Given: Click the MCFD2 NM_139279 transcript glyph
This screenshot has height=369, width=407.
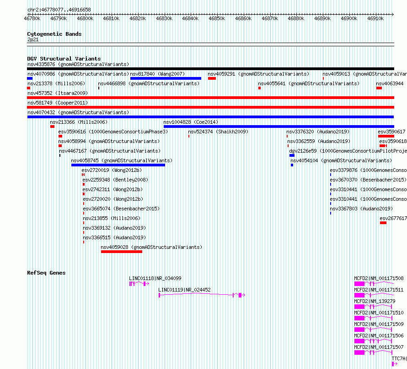Looking at the screenshot, I should point(373,307).
